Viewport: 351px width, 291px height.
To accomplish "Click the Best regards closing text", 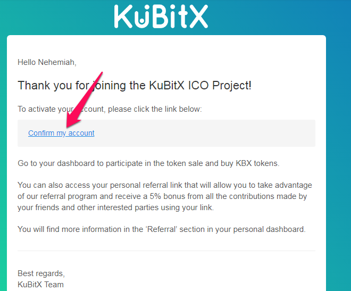I will click(x=41, y=273).
